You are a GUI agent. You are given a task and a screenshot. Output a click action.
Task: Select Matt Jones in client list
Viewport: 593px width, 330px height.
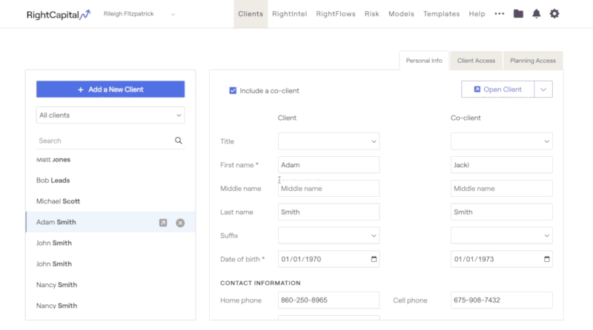tap(110, 160)
